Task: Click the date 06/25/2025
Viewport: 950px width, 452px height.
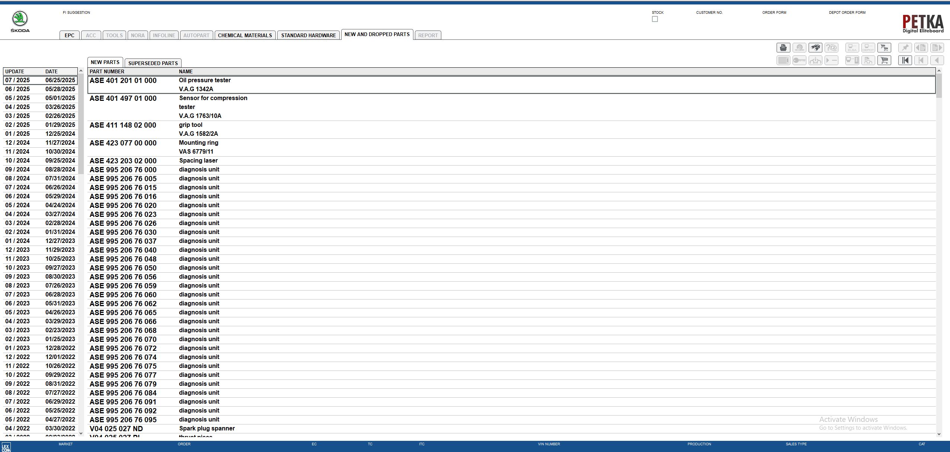Action: click(60, 80)
